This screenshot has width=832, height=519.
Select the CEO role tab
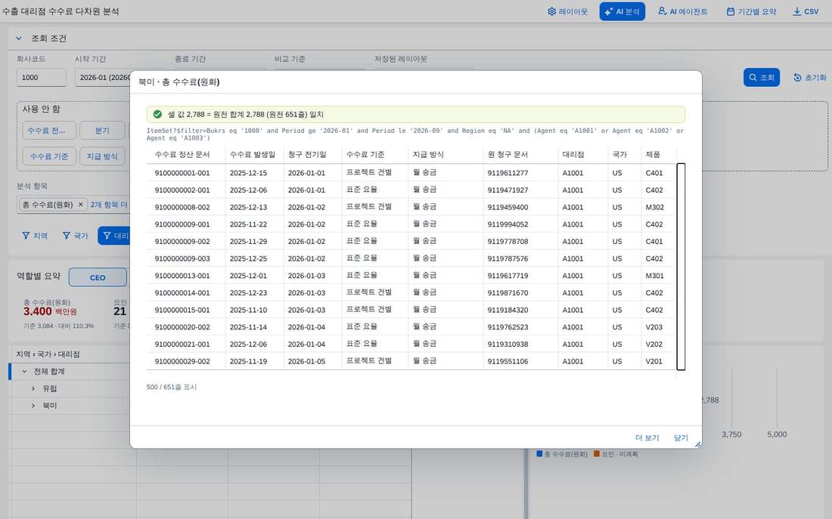tap(98, 277)
